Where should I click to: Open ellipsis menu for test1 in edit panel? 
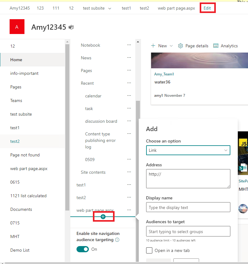coord(129,185)
